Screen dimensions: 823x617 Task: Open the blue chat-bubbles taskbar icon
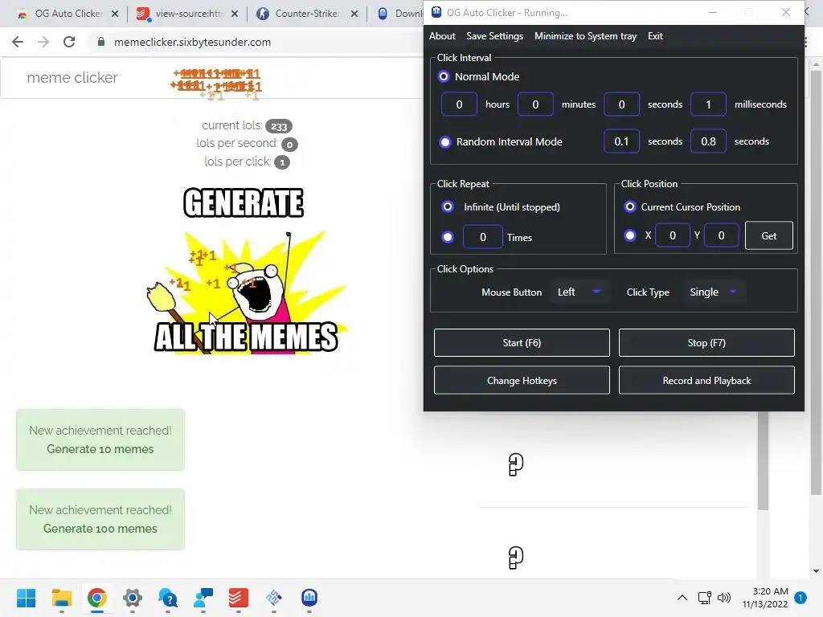(203, 598)
